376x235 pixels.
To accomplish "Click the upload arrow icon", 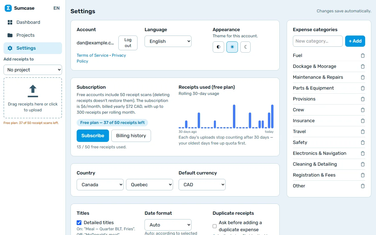I will coord(33,91).
